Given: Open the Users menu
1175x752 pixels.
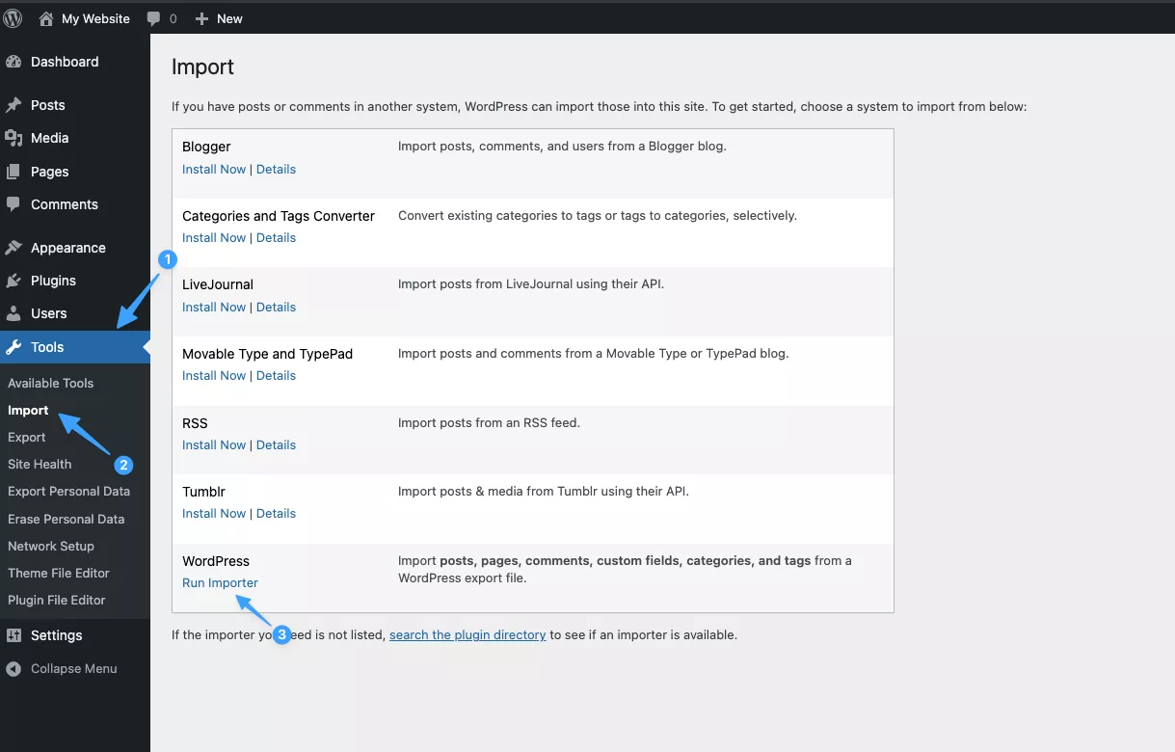Looking at the screenshot, I should [48, 313].
